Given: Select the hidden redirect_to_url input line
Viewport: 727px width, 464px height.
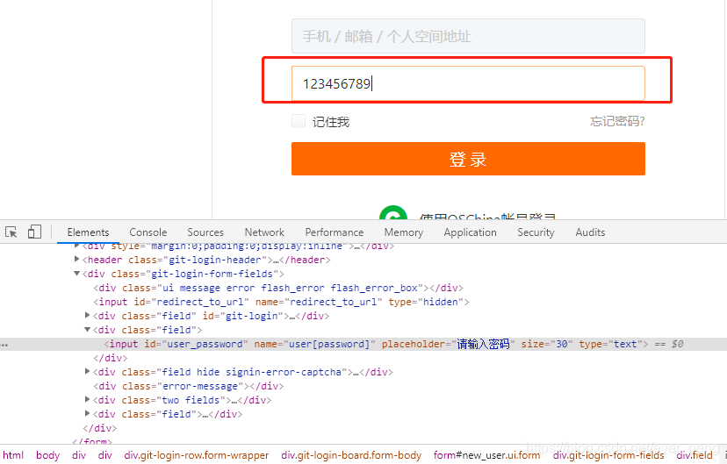Looking at the screenshot, I should pyautogui.click(x=281, y=302).
